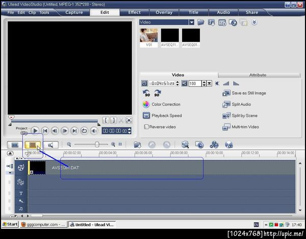Toggle the audio fade-in icon
The width and height of the screenshot is (306, 239).
click(226, 84)
